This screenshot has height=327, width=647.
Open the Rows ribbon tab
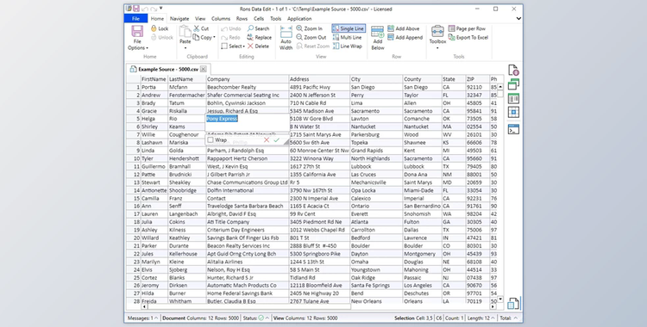pyautogui.click(x=242, y=19)
